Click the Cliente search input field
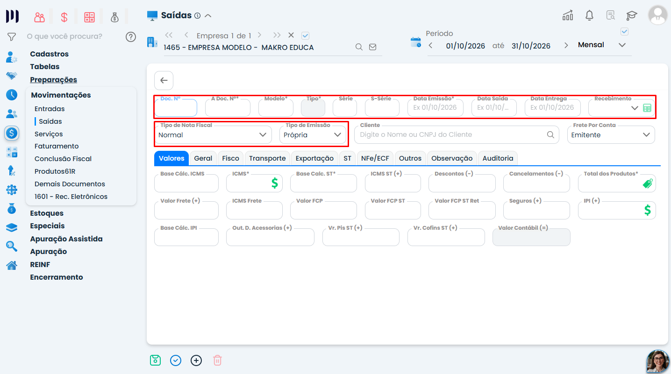 (x=457, y=134)
